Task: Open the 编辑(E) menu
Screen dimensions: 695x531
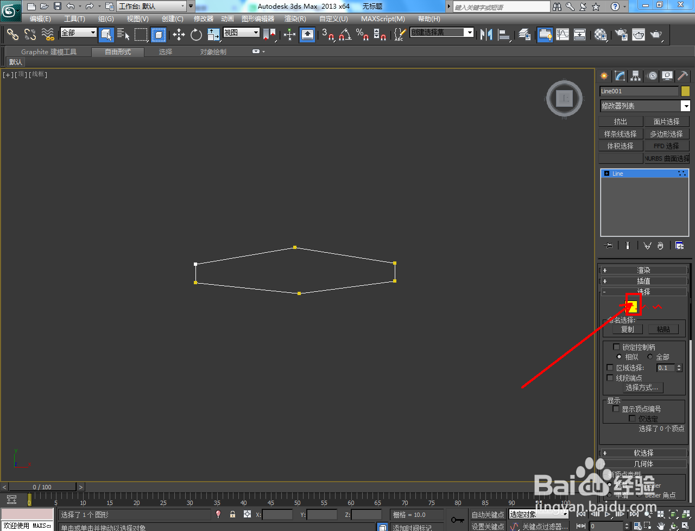Action: pos(40,19)
